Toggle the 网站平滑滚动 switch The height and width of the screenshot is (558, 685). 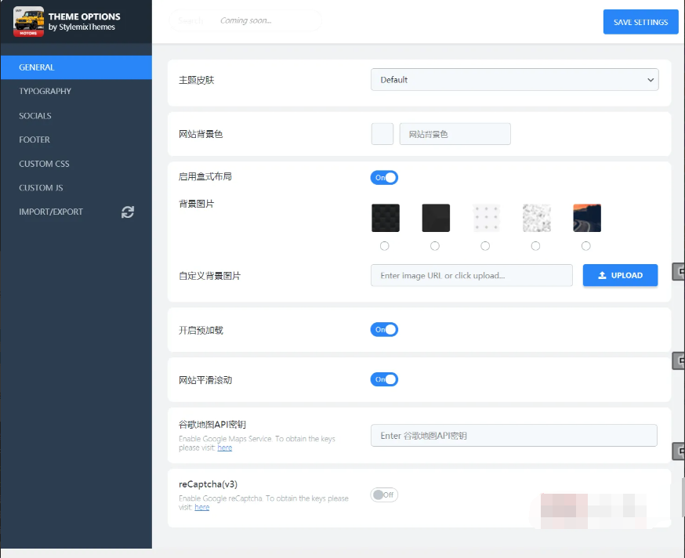point(384,379)
